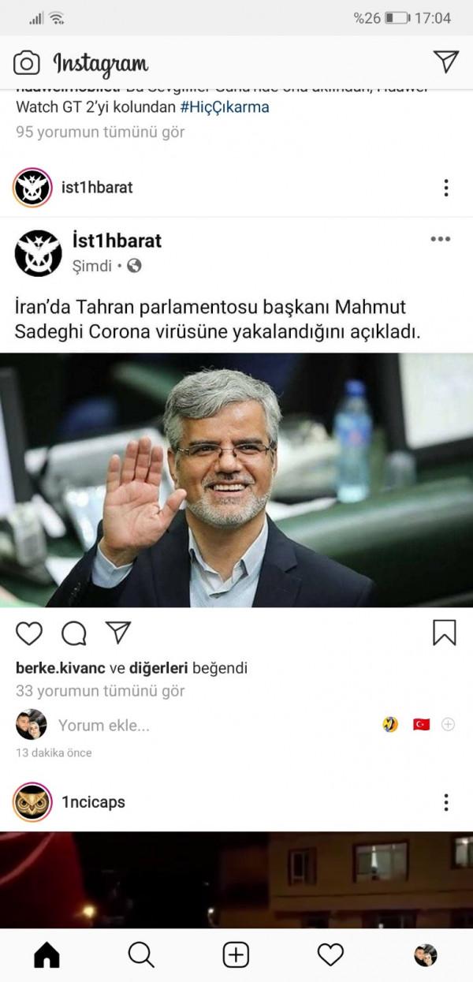The image size is (473, 982).
Task: Go to home feed tab
Action: 47,955
